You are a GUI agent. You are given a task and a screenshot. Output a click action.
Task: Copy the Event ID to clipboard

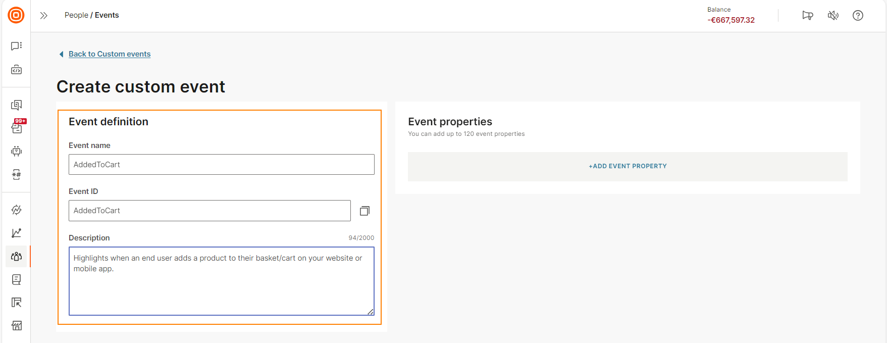coord(364,211)
